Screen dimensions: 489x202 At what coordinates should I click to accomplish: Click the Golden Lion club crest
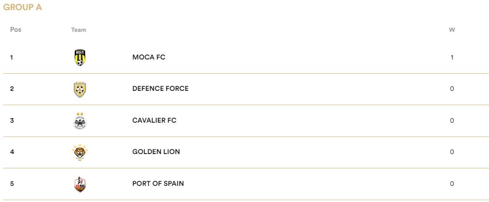(x=80, y=152)
